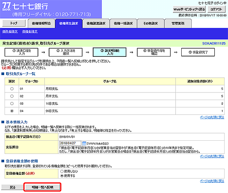228x193 pixels.
Task: Click the screen ID SCKACR11125
Action: [214, 43]
